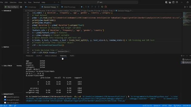Open the Go menu
The height and width of the screenshot is (107, 191).
25,2
